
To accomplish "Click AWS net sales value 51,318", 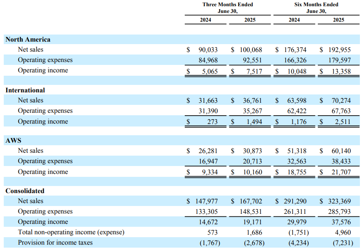I will [x=297, y=151].
